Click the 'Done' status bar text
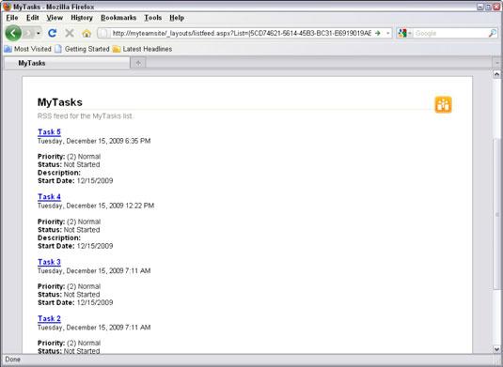 pos(13,359)
